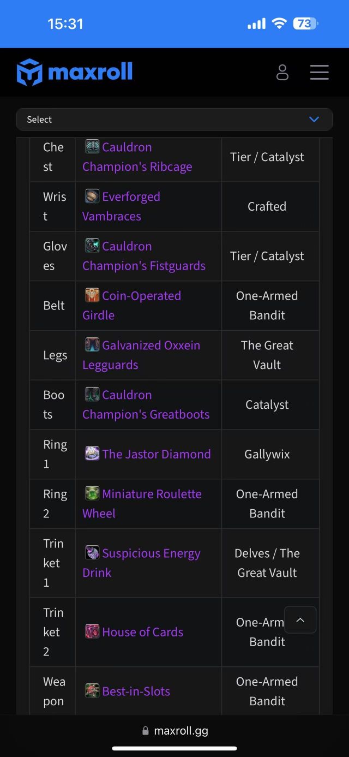Click the Everforged Vambraces item icon

(x=92, y=196)
